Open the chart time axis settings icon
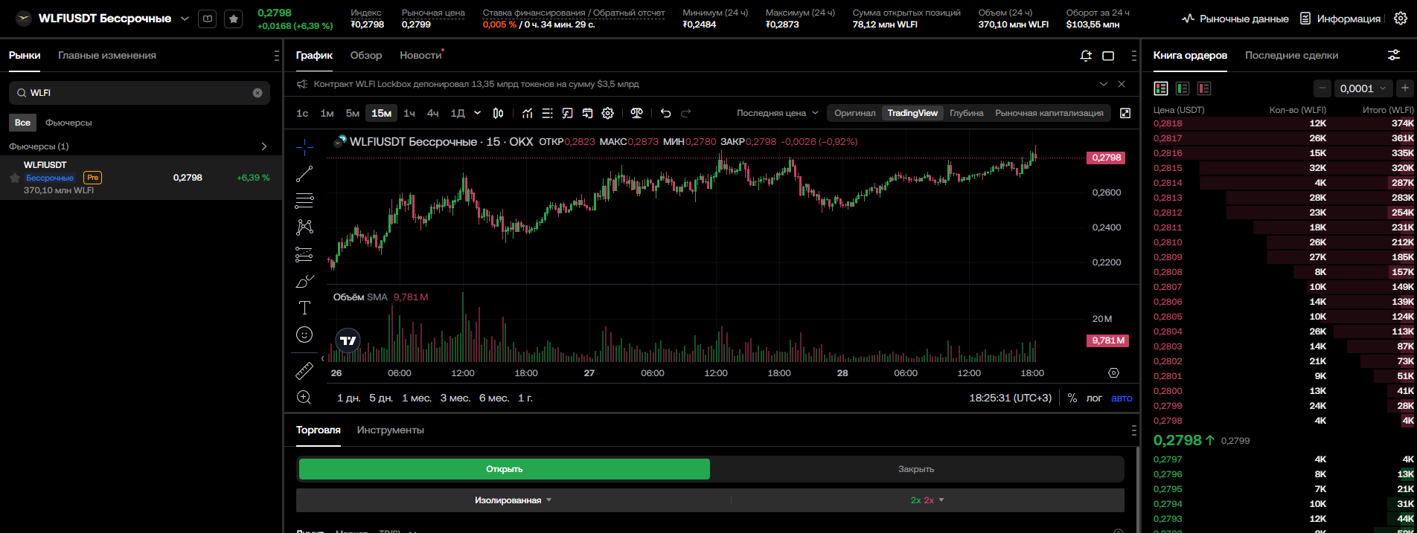This screenshot has height=533, width=1417. pyautogui.click(x=1113, y=372)
